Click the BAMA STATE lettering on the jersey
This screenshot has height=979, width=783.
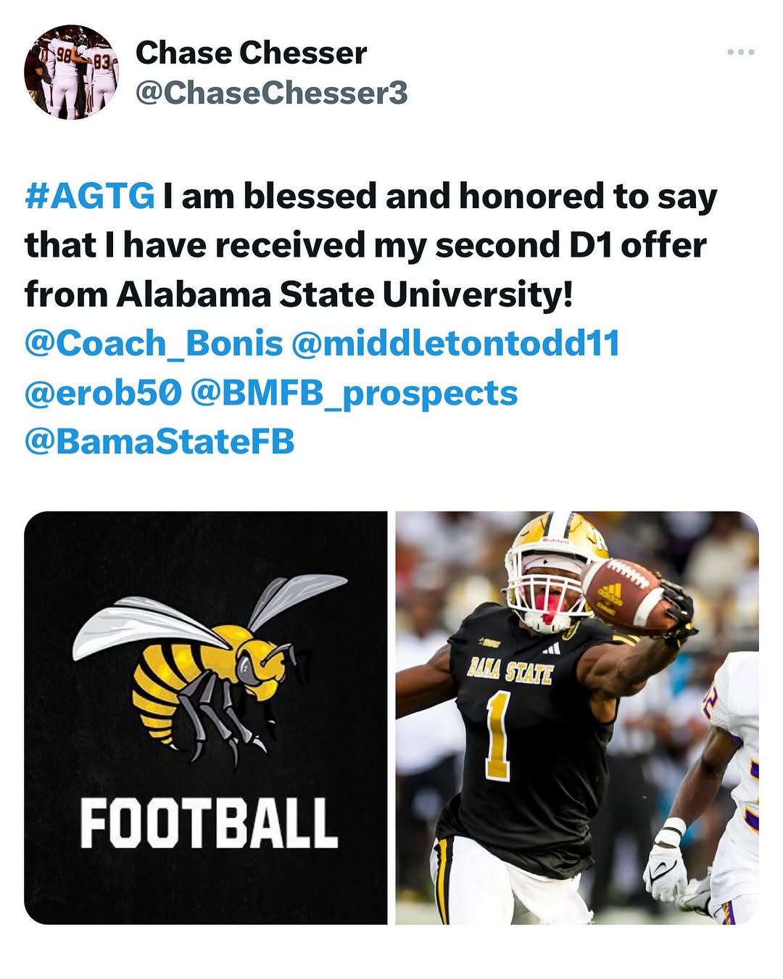pos(510,671)
